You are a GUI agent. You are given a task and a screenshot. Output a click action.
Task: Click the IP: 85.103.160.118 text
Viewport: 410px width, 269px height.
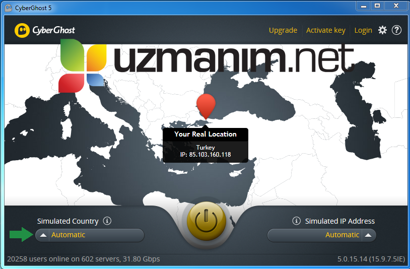(206, 155)
